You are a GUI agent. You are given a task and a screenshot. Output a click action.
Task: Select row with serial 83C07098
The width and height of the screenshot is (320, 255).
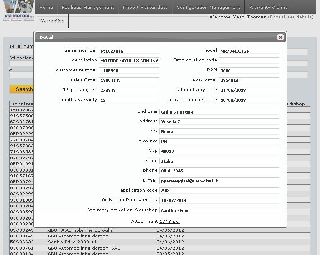click(x=22, y=128)
